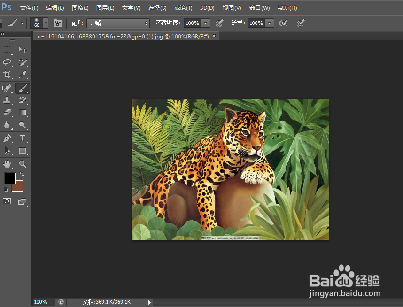Viewport: 403px width, 307px height.
Task: Click the flow value field 100%
Action: pos(256,23)
